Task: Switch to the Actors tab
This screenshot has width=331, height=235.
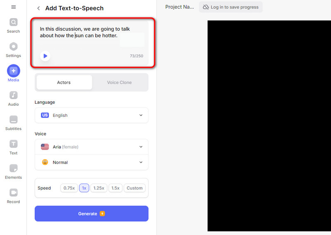Action: pos(64,83)
